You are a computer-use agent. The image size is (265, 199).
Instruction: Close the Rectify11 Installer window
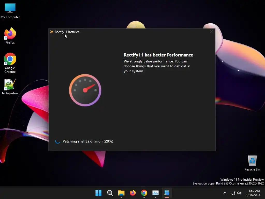click(211, 32)
